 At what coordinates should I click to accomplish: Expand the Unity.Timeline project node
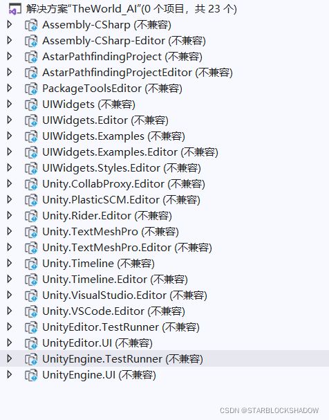tap(10, 264)
